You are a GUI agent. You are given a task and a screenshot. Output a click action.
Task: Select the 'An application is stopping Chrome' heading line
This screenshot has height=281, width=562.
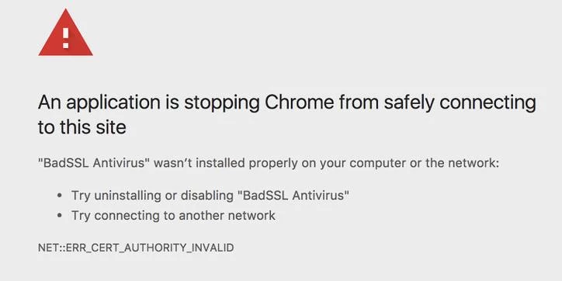coord(286,102)
